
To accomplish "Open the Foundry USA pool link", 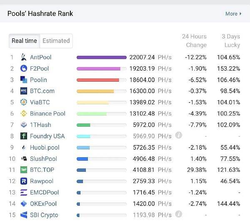I will [x=47, y=136].
